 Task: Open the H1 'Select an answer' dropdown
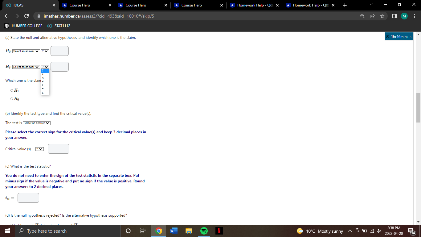[26, 67]
